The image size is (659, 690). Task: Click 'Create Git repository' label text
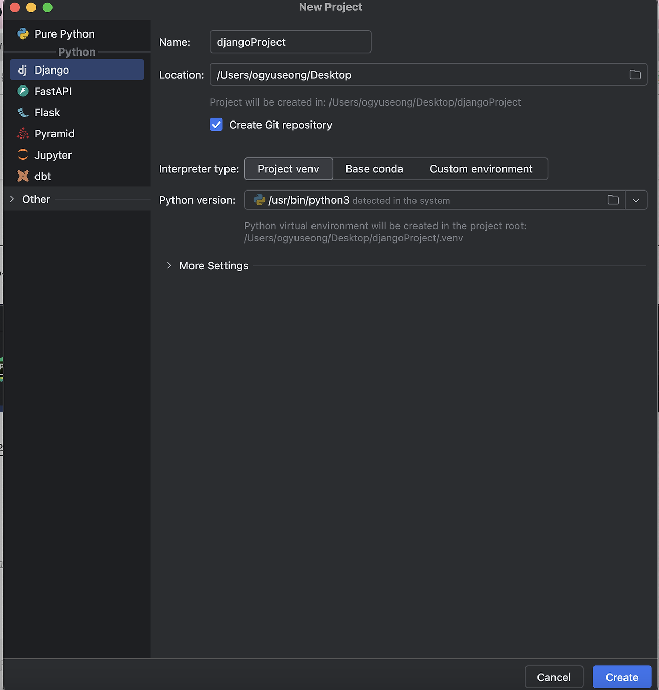tap(281, 125)
